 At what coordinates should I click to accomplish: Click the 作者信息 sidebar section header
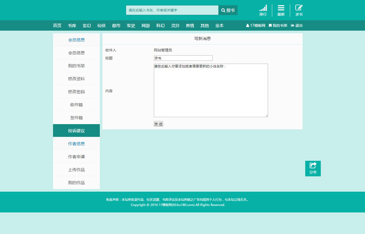click(76, 144)
